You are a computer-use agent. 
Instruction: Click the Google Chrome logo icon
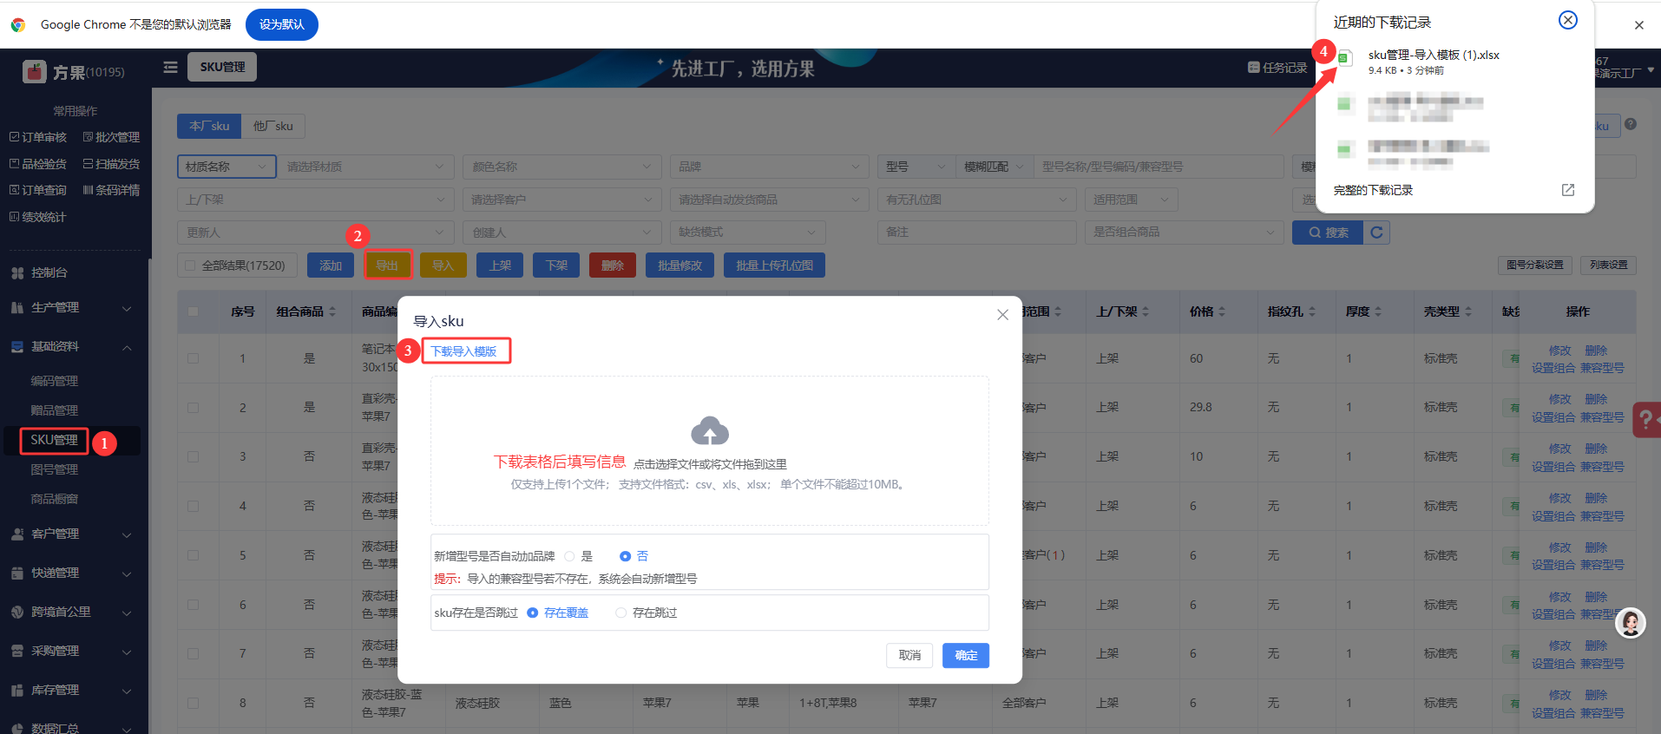[18, 24]
